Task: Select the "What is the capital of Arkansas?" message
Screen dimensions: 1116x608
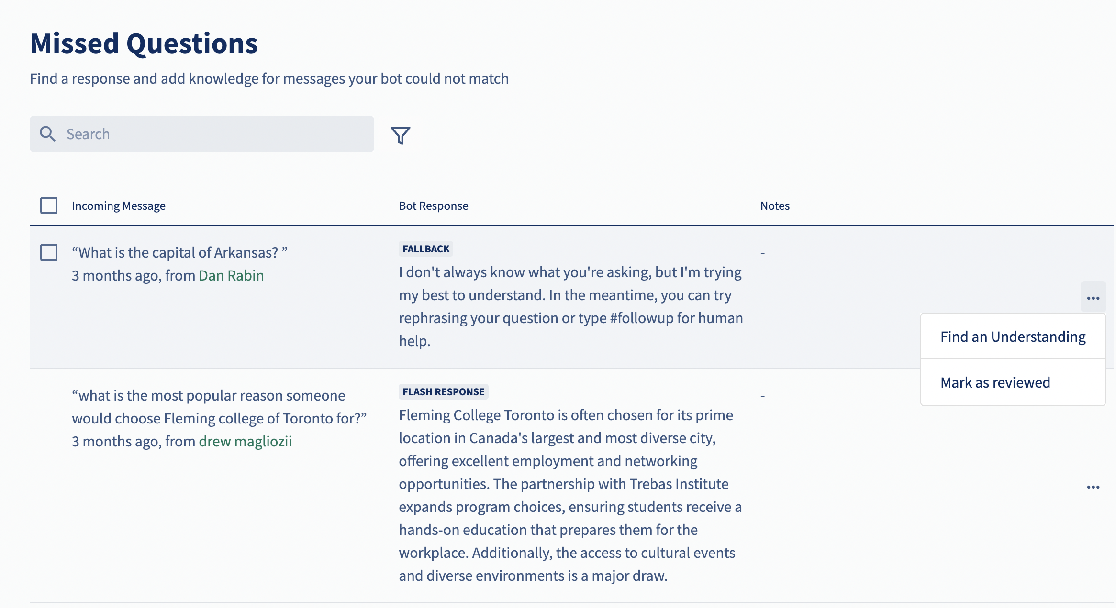Action: pos(179,252)
